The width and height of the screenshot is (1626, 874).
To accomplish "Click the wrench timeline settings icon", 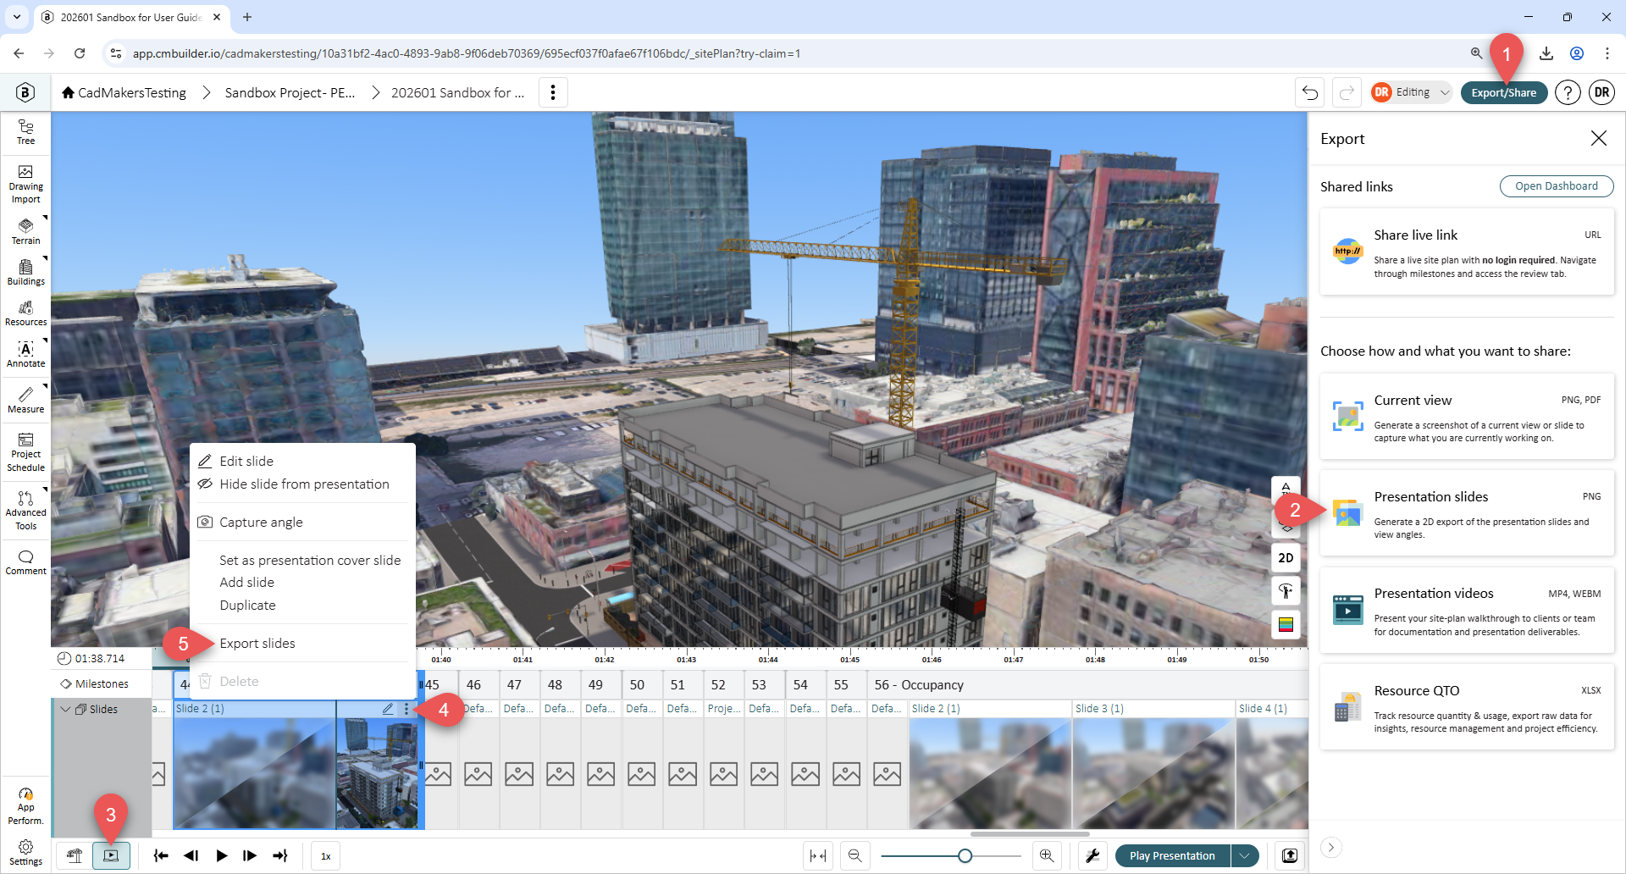I will point(1092,855).
